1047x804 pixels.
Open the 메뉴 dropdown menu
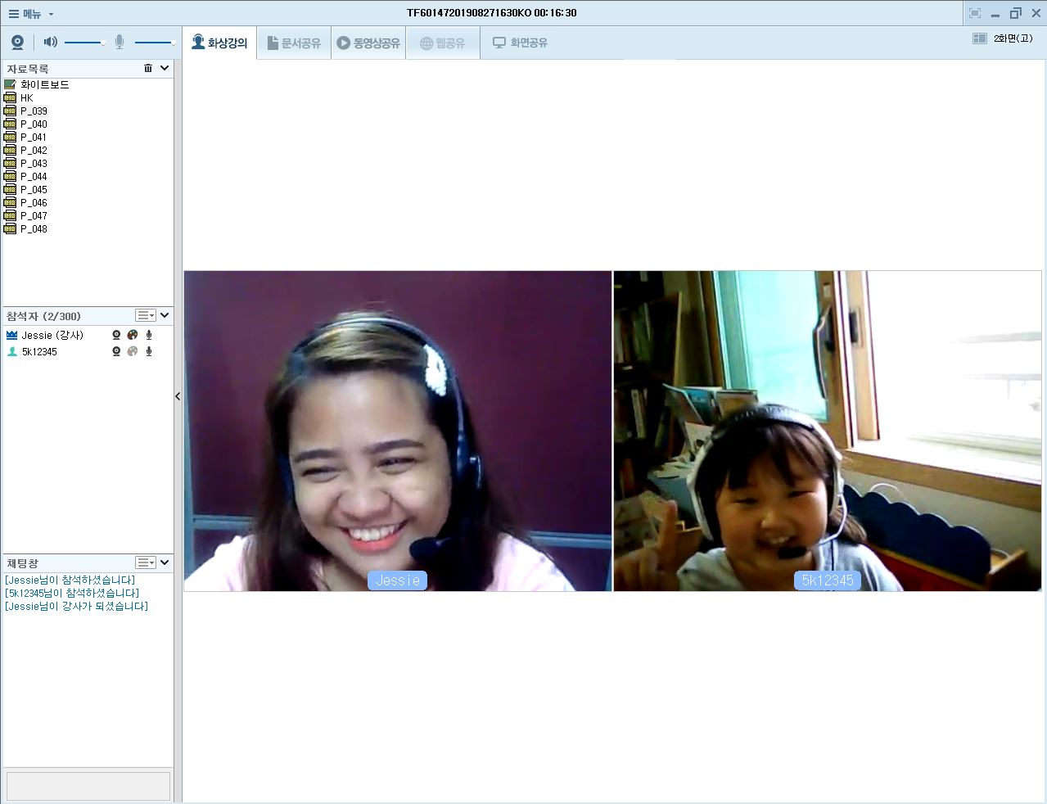click(31, 13)
